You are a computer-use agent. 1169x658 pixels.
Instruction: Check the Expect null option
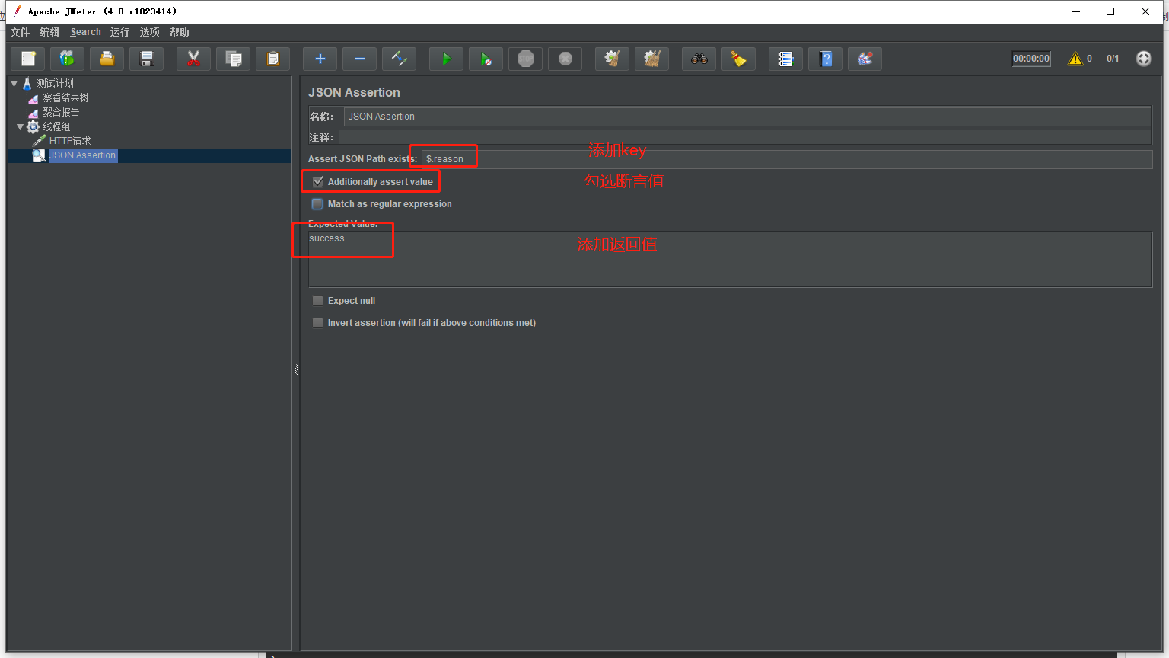(318, 301)
